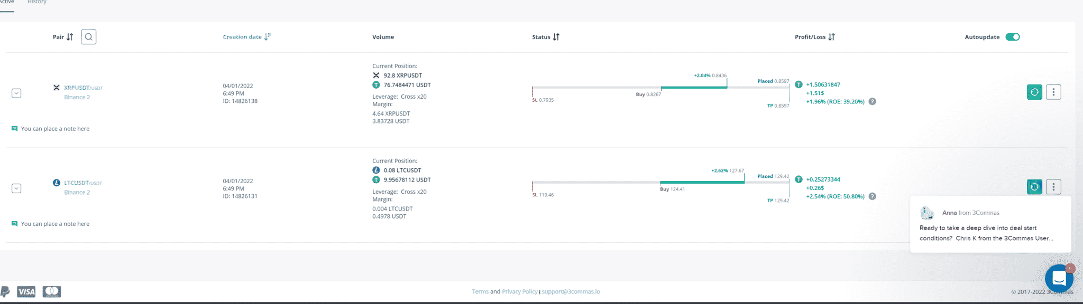Expand the LTCUSDT trade row
1083x304 pixels.
[16, 188]
